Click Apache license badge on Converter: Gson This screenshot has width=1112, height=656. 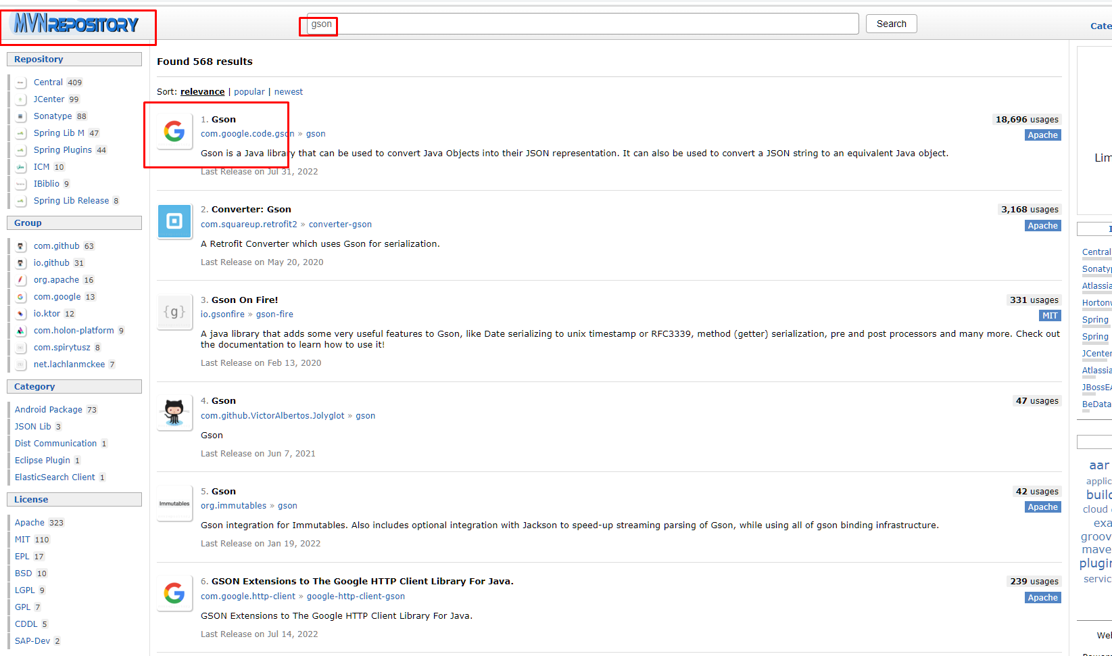pyautogui.click(x=1043, y=226)
